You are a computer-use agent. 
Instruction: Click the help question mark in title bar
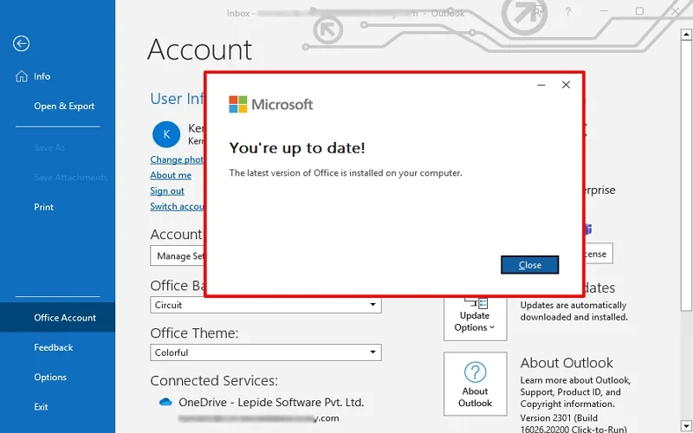pyautogui.click(x=568, y=12)
